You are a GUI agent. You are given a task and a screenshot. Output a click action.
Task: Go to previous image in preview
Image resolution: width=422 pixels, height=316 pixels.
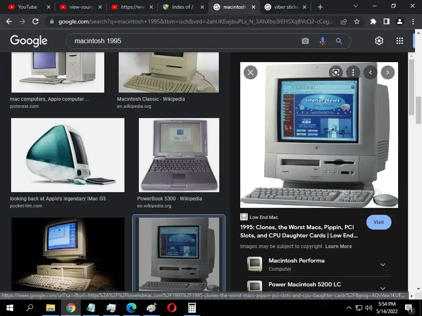click(x=370, y=72)
